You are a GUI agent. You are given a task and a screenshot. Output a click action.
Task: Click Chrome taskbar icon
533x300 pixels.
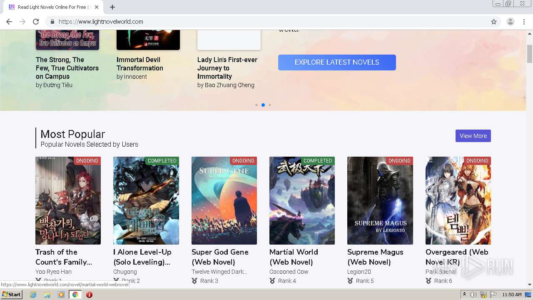click(75, 295)
